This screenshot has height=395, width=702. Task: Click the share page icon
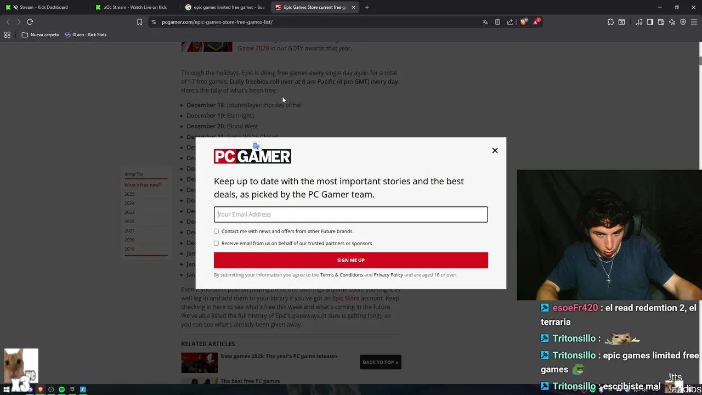point(510,22)
